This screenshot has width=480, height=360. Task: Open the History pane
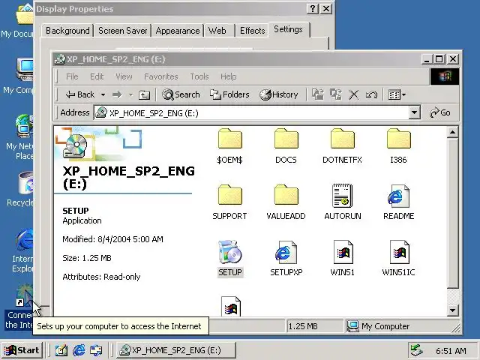click(278, 94)
